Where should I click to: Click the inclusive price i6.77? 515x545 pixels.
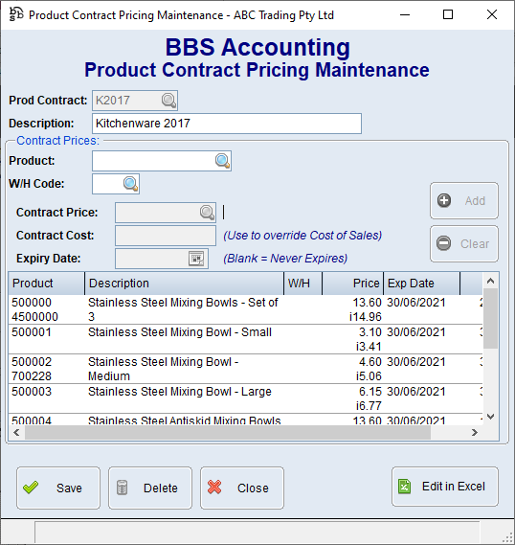(369, 406)
